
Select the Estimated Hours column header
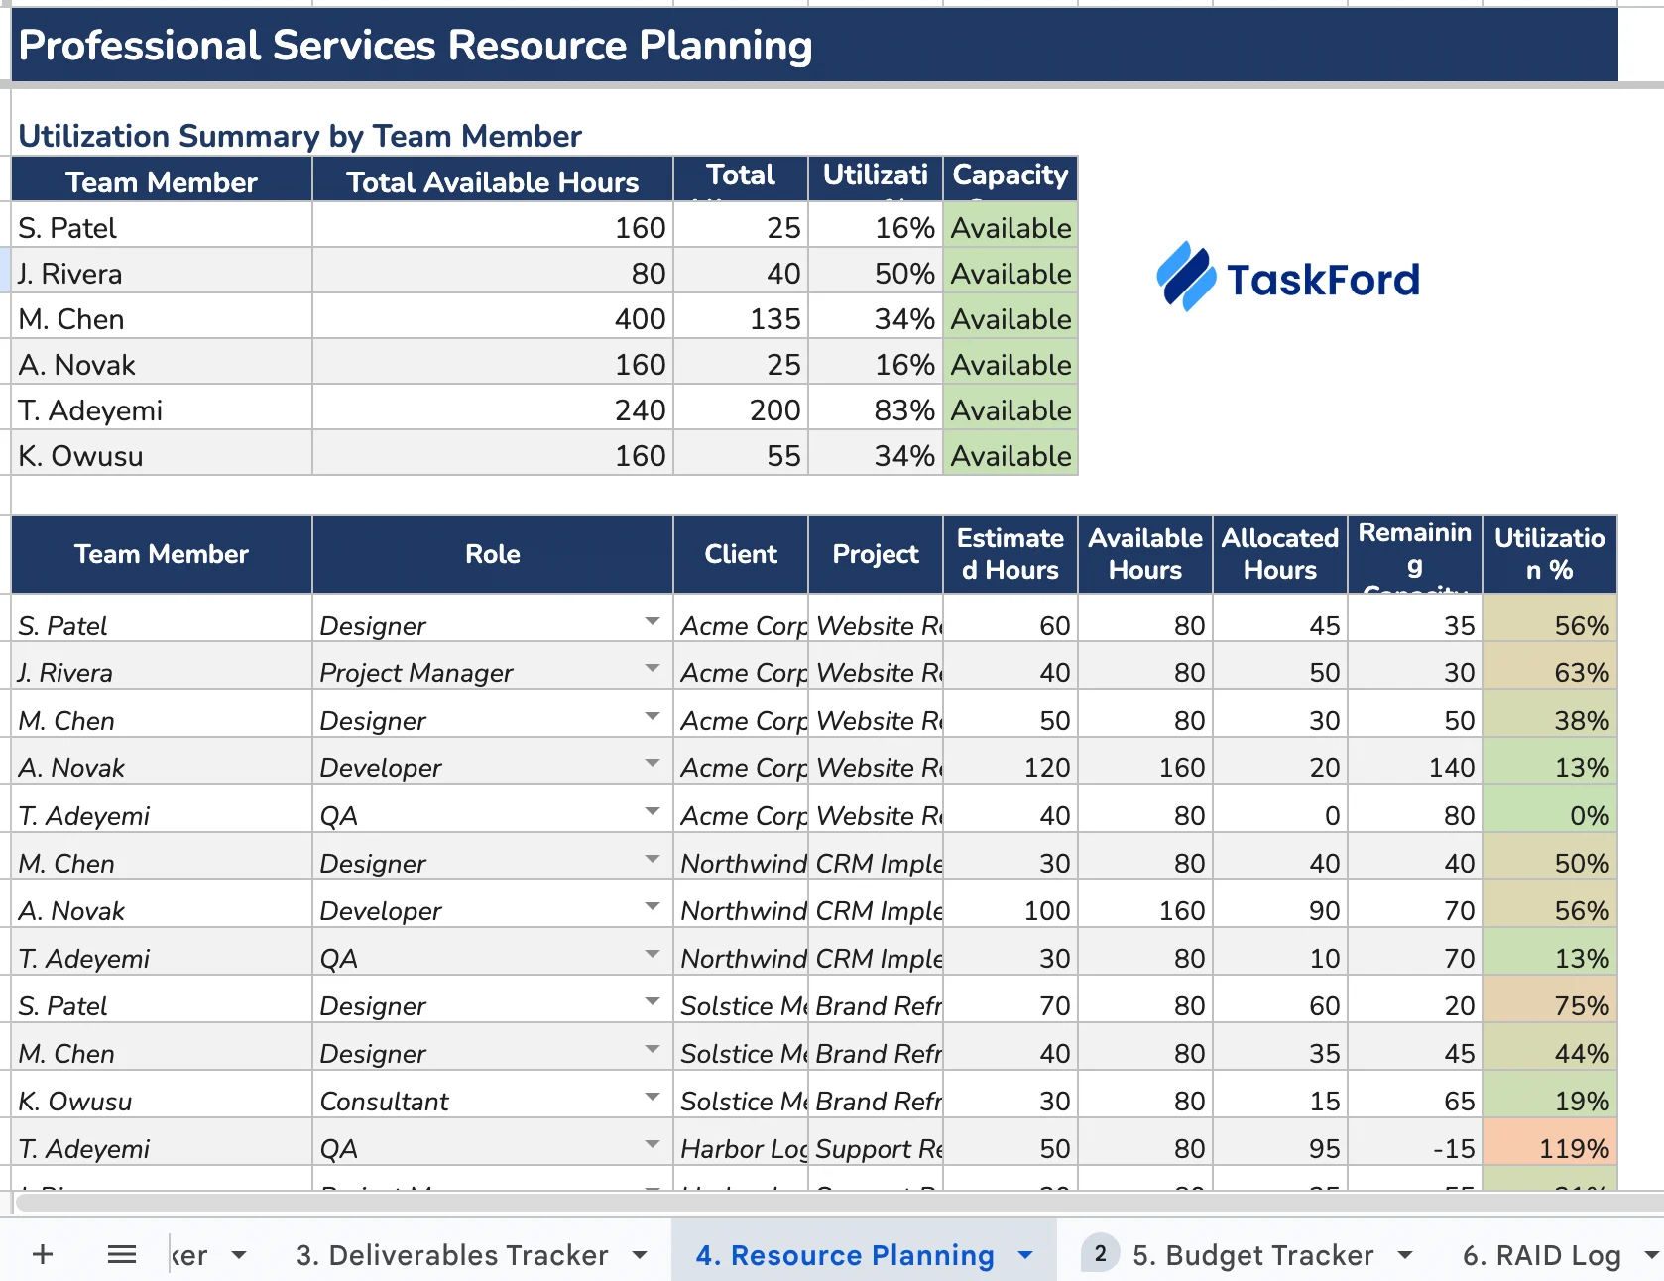point(1010,554)
